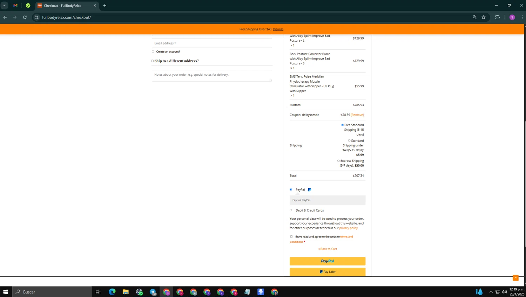Choose Express Shipping $30.00 option
The image size is (526, 297).
click(338, 161)
